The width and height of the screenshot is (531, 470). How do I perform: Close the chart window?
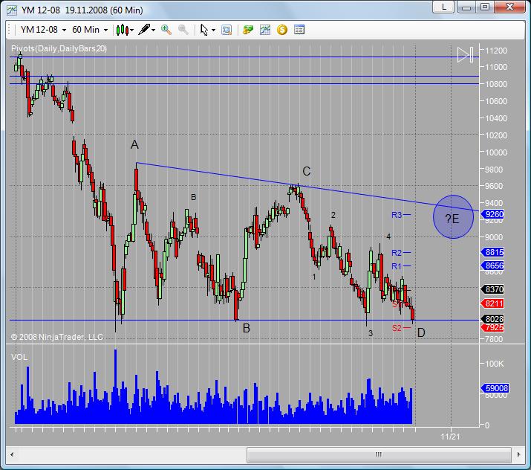coord(509,7)
